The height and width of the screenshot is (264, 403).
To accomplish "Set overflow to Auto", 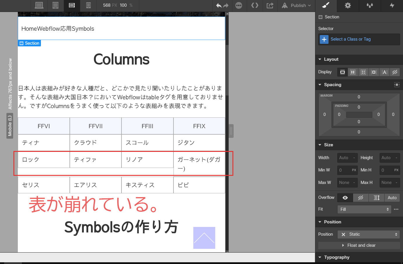I will [392, 198].
